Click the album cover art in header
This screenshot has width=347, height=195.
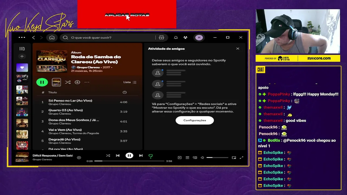52,61
